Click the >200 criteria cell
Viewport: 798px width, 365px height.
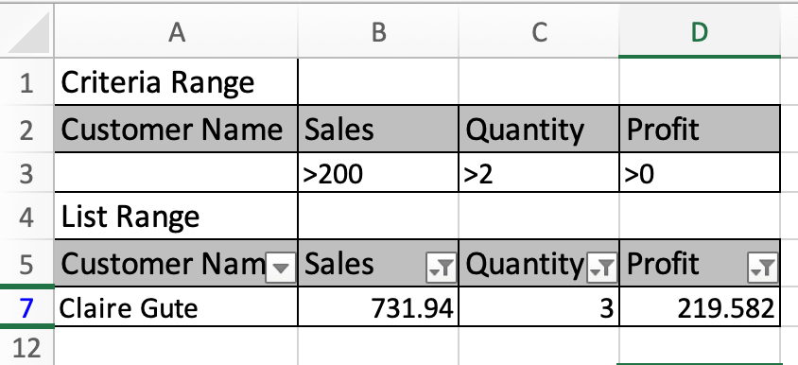tap(378, 174)
